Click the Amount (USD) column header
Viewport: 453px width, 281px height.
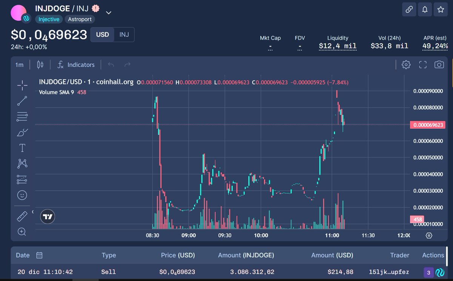[332, 255]
